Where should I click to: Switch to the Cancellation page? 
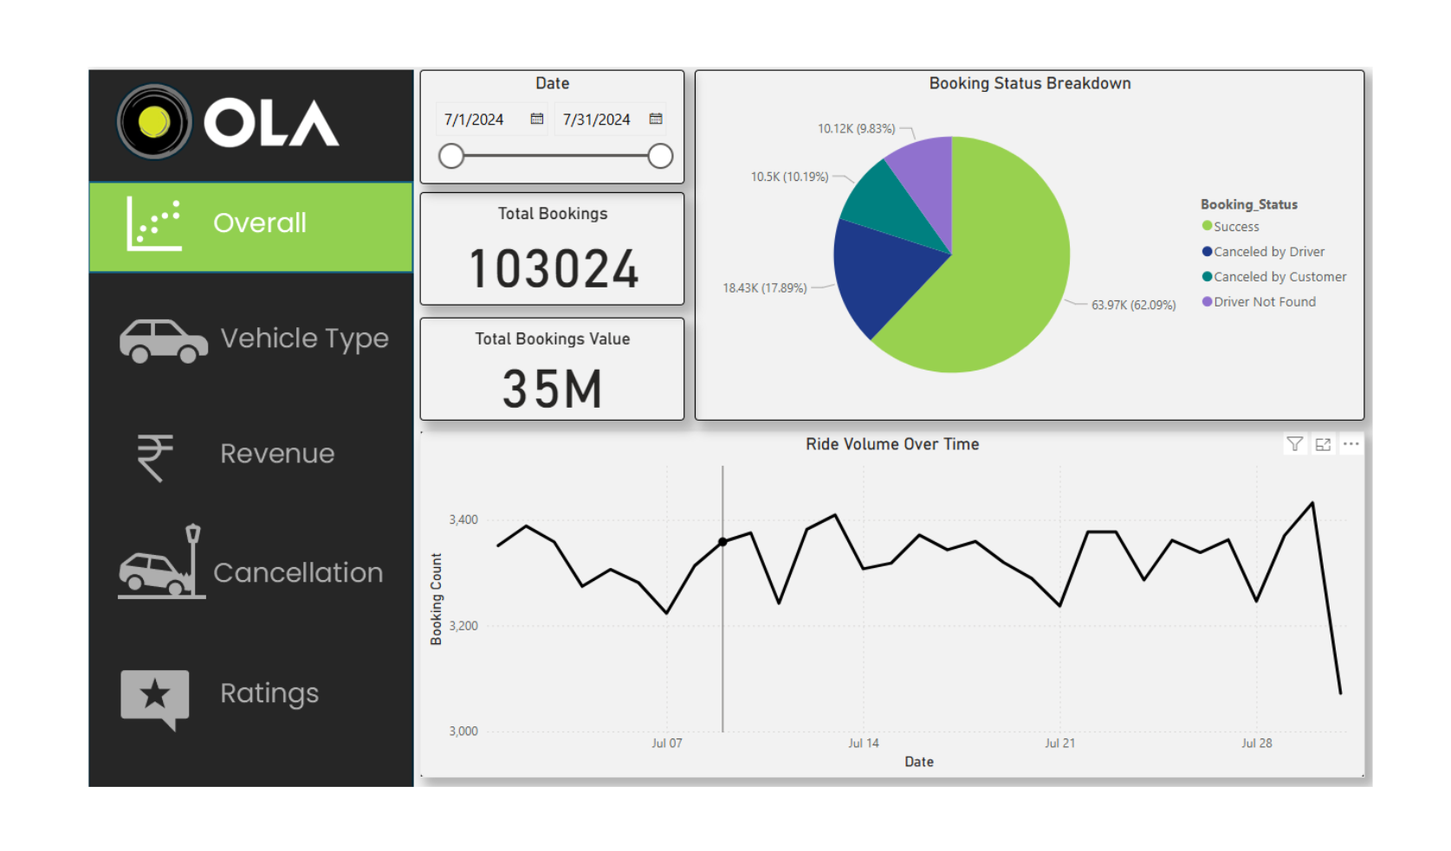pyautogui.click(x=298, y=573)
